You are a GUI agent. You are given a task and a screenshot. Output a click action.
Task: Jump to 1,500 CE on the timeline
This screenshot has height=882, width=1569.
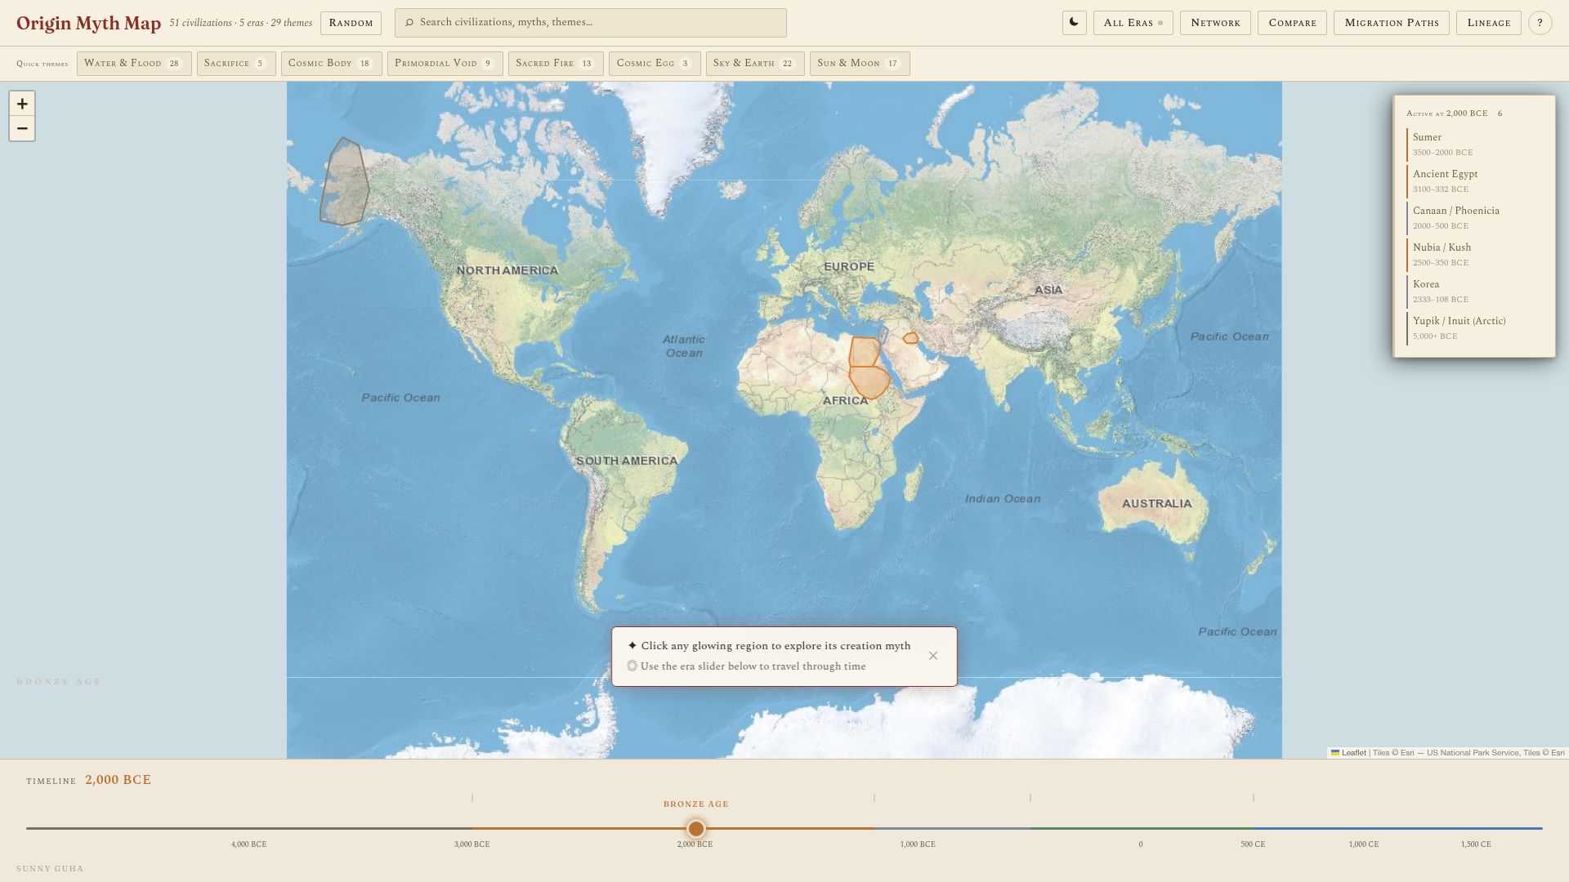tap(1476, 844)
